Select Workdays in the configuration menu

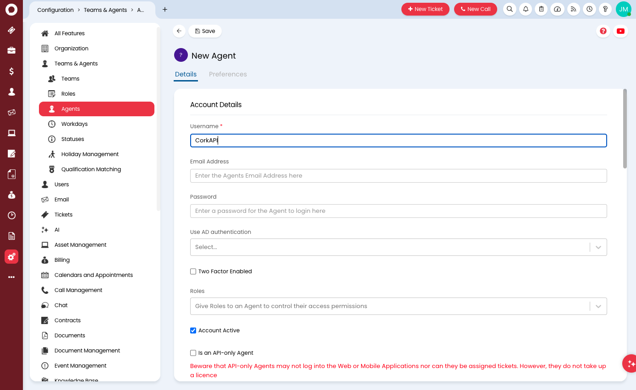[74, 124]
